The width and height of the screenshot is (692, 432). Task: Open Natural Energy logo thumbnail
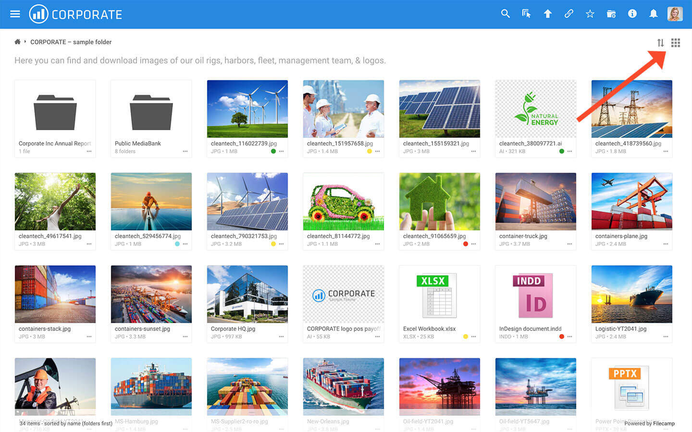536,109
